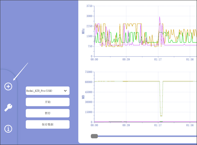197x145 pixels.
Task: Click the 00:39 time label on MHz chart
Action: [126, 60]
